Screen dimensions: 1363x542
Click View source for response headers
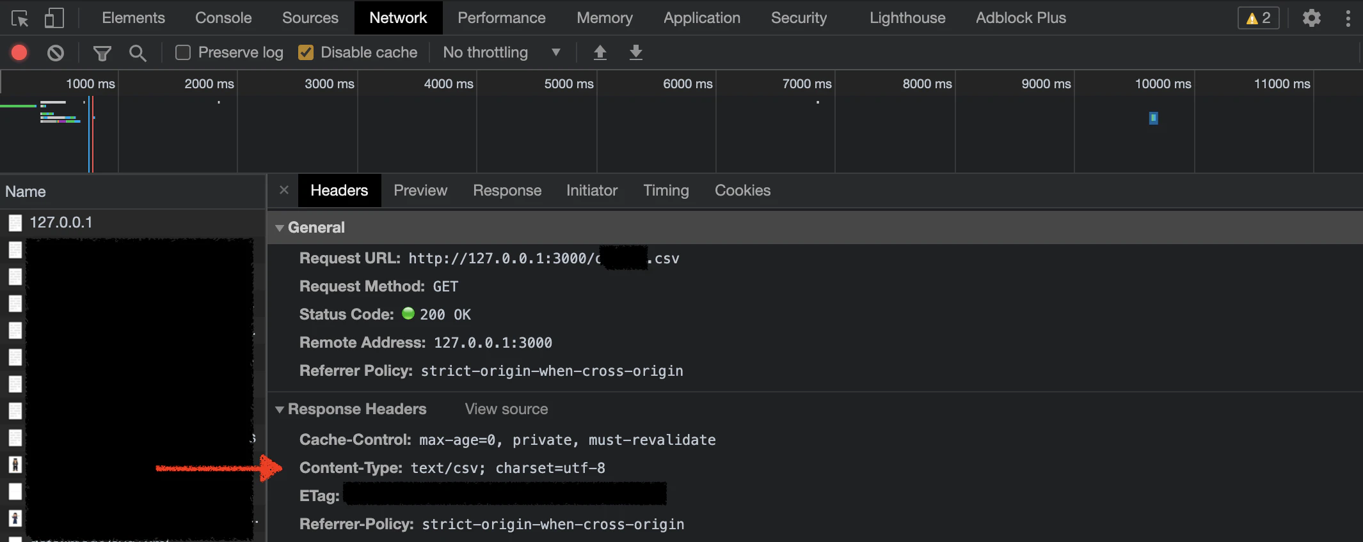(506, 409)
